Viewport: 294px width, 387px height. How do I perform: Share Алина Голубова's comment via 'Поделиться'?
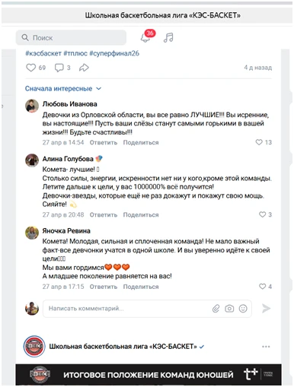tap(141, 215)
